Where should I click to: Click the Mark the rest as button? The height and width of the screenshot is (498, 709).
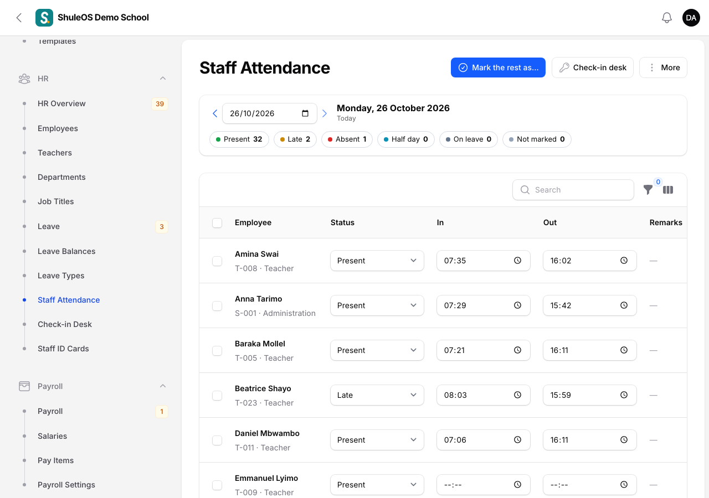498,68
